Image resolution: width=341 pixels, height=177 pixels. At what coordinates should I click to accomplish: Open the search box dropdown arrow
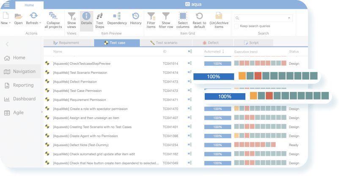point(289,18)
